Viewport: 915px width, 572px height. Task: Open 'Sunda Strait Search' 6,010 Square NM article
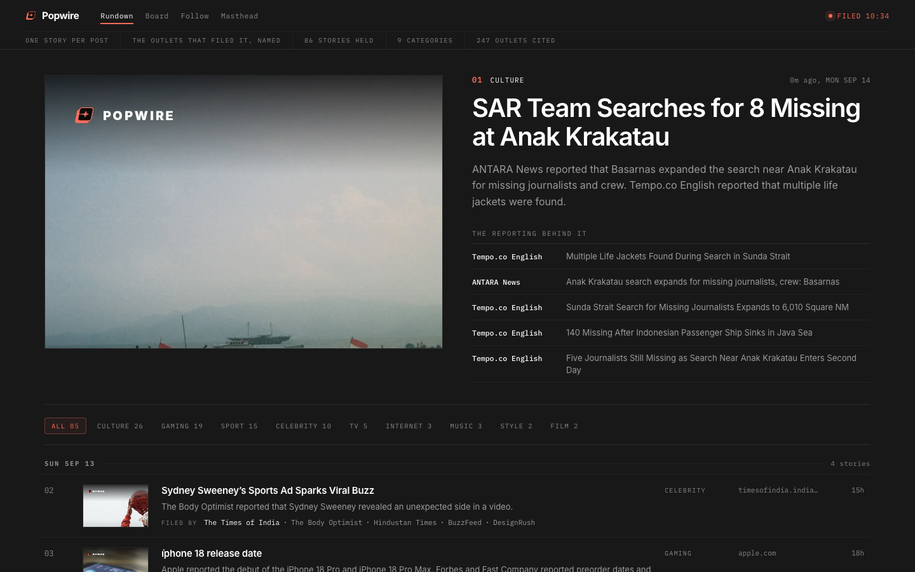click(707, 307)
